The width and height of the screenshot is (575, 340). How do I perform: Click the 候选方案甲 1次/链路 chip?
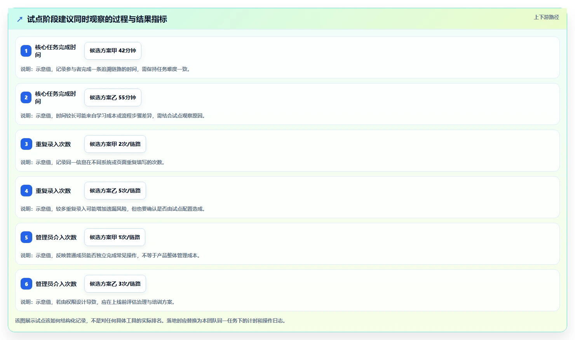coord(115,237)
